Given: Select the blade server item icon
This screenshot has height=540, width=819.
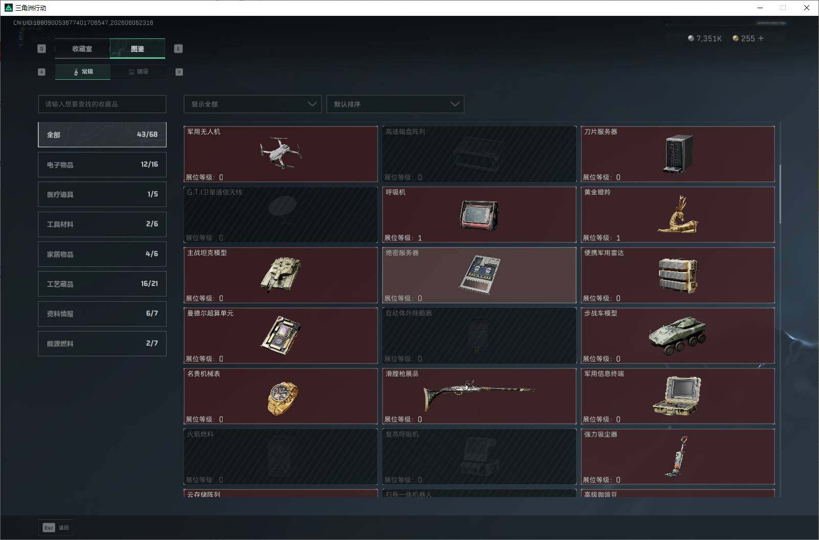Looking at the screenshot, I should coord(678,153).
